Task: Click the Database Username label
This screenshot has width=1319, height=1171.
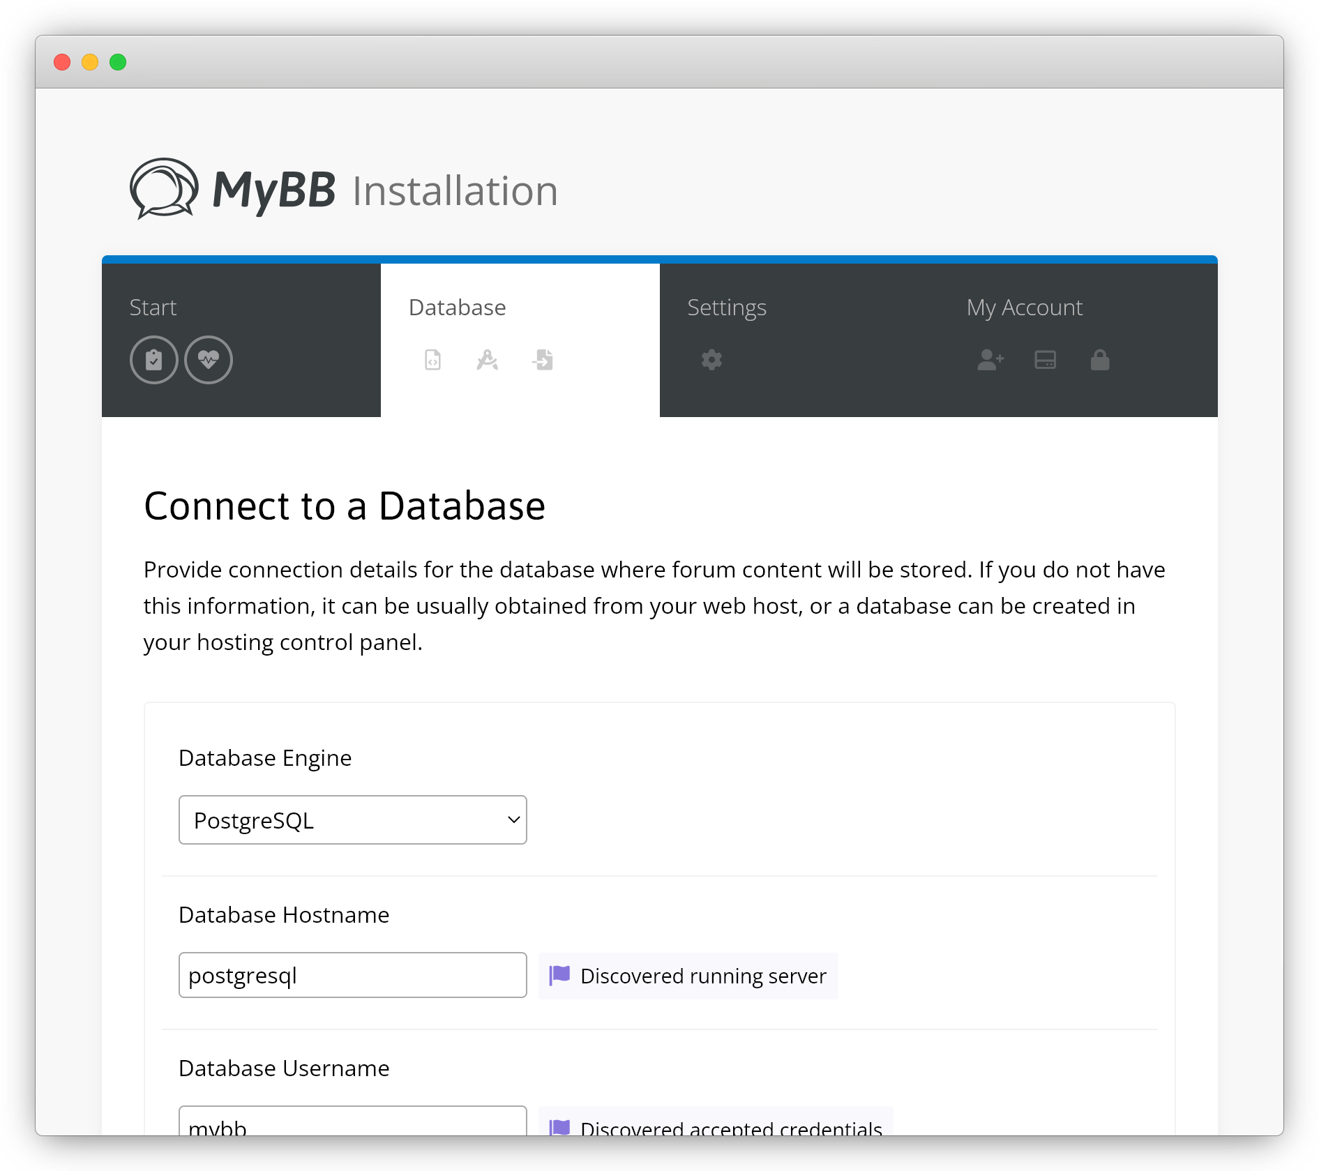Action: 284,1068
